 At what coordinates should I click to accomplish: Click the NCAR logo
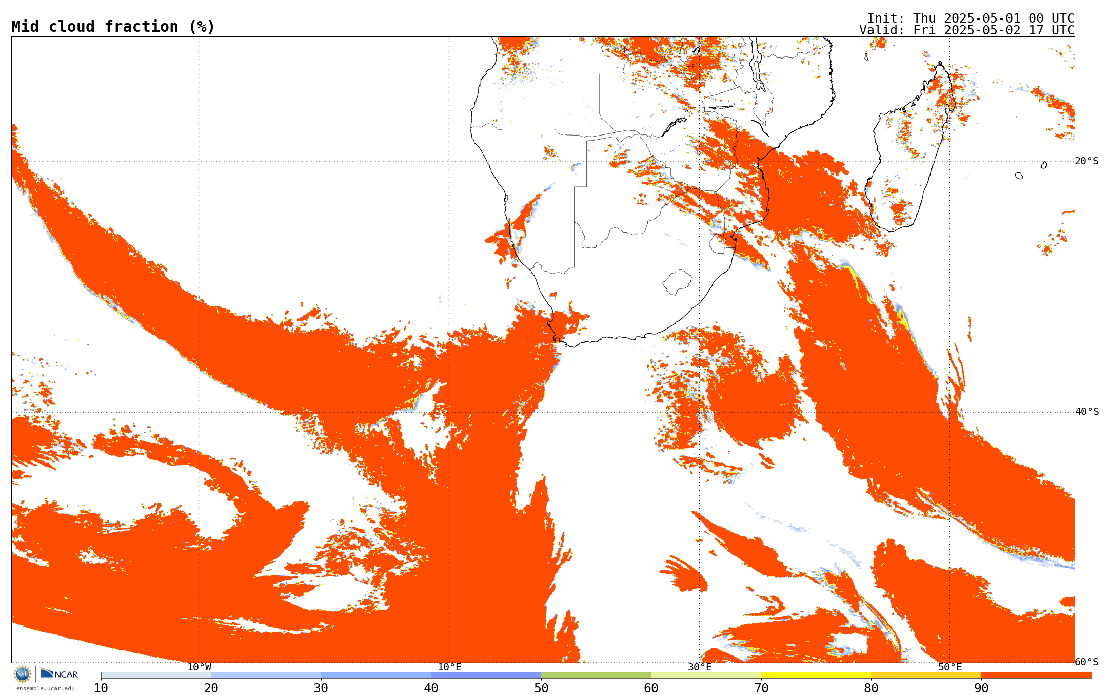(x=59, y=673)
